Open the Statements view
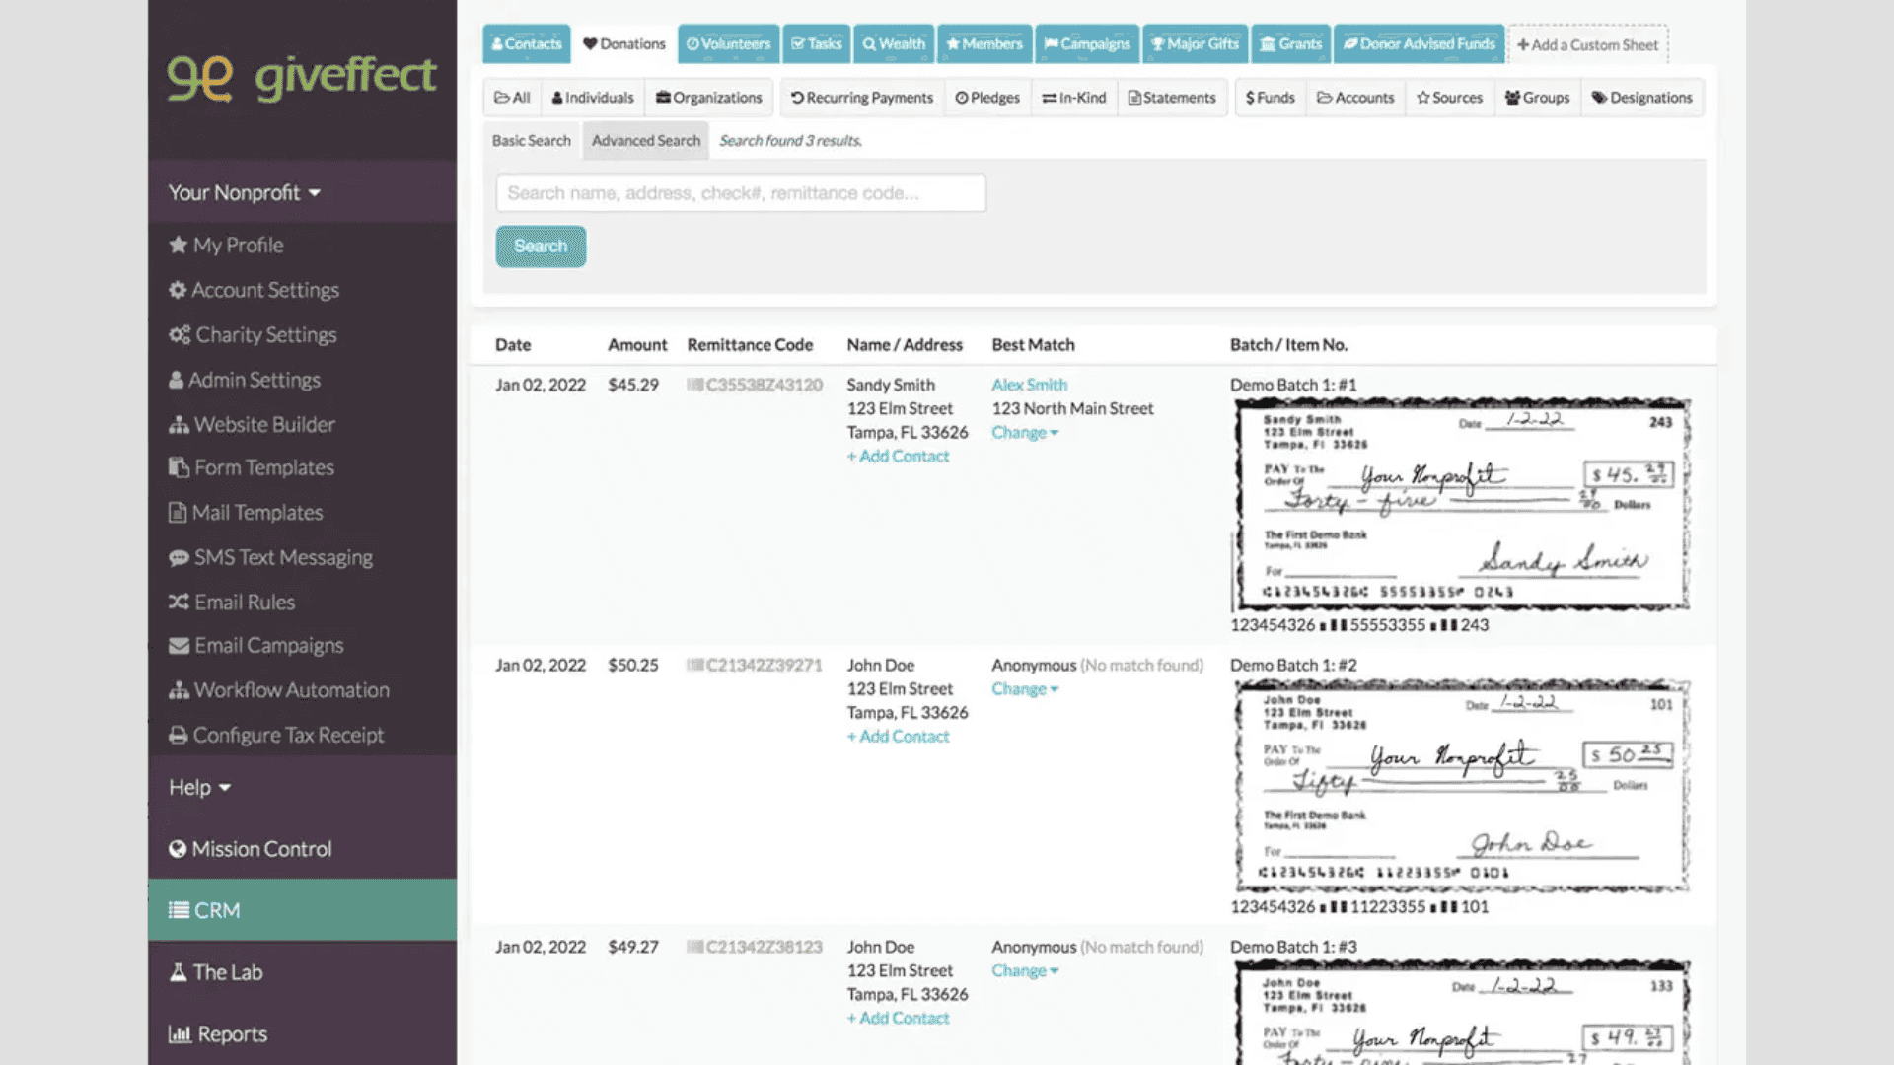The width and height of the screenshot is (1894, 1065). click(1172, 98)
